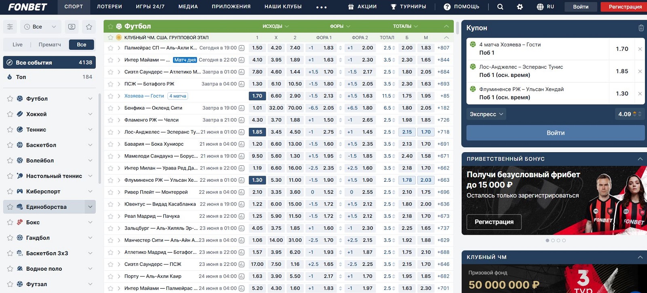This screenshot has height=293, width=647.
Task: Click the Войти button in header
Action: [581, 7]
